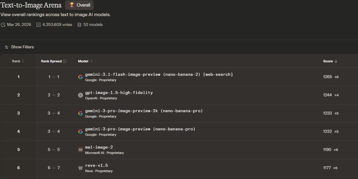The height and width of the screenshot is (179, 358).
Task: Click the database icon beside 52 models
Action: tap(79, 24)
